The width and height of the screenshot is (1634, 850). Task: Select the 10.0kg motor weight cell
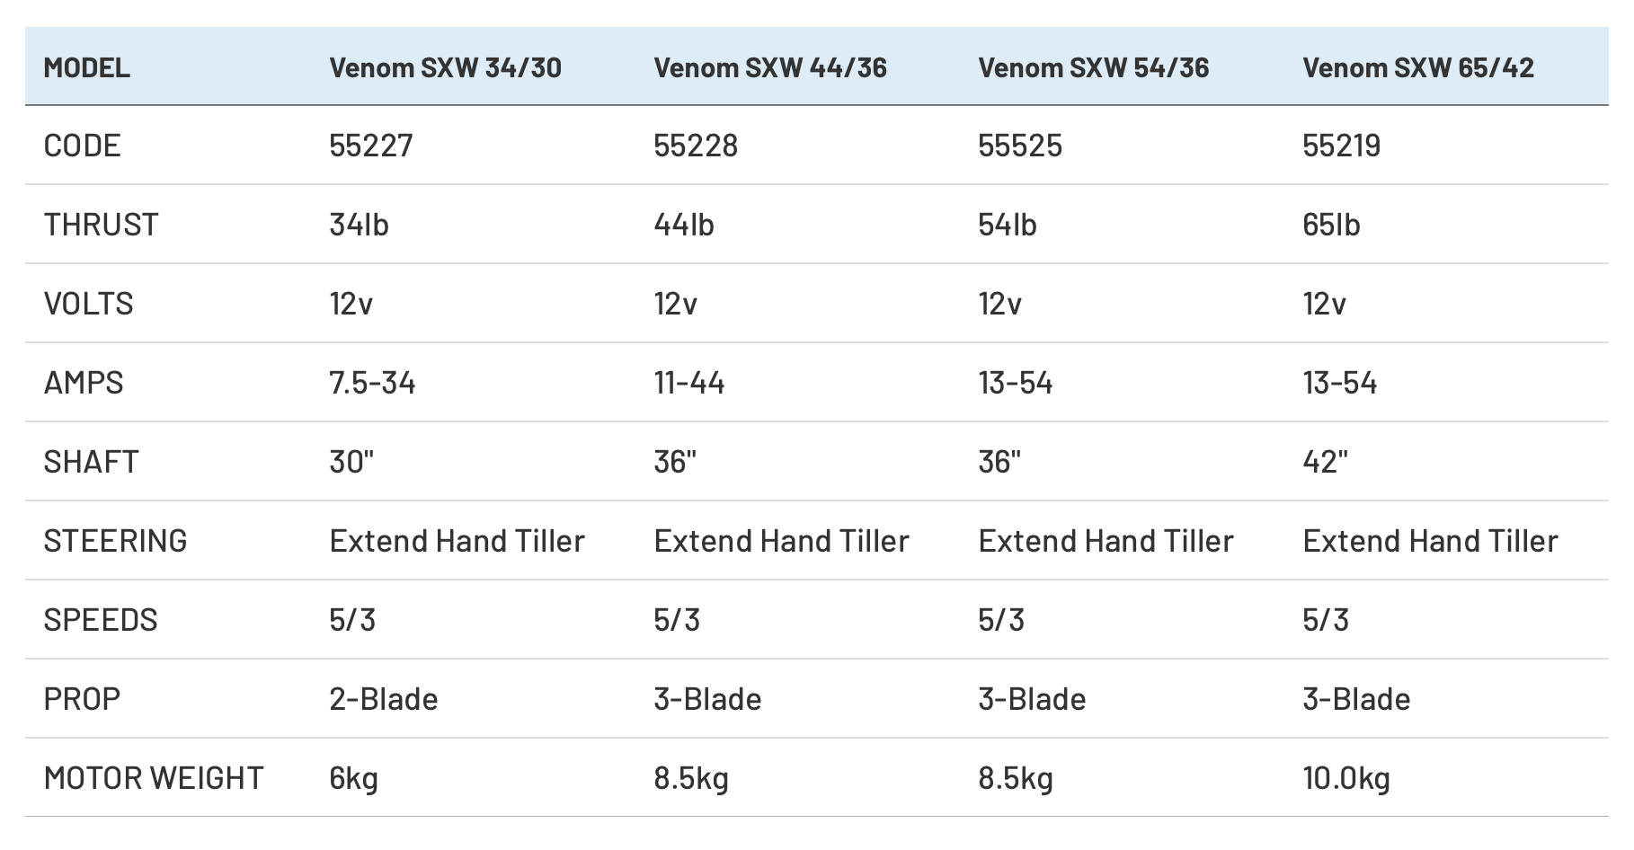1346,778
